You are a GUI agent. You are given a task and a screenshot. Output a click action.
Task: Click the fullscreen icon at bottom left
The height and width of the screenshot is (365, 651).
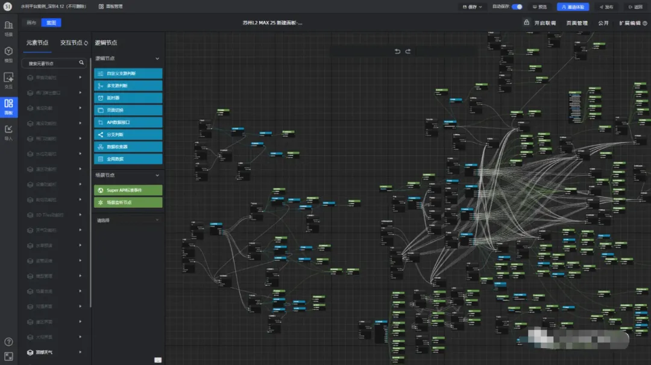8,356
